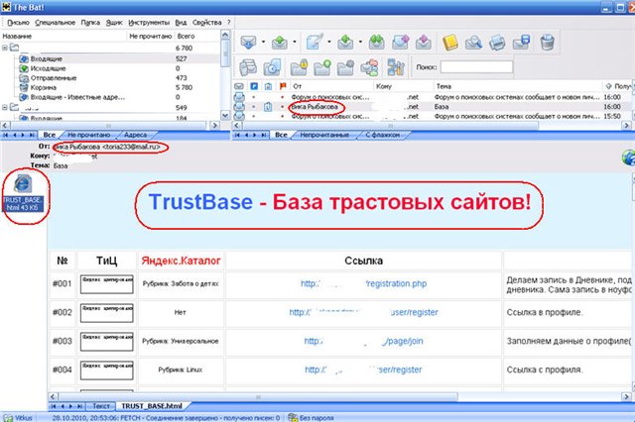The height and width of the screenshot is (422, 635).
Task: Open the Специальное menu
Action: coord(56,22)
